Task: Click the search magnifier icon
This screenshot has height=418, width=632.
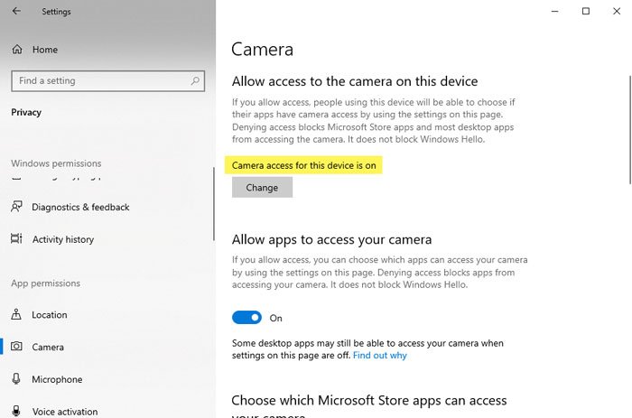Action: pos(195,80)
